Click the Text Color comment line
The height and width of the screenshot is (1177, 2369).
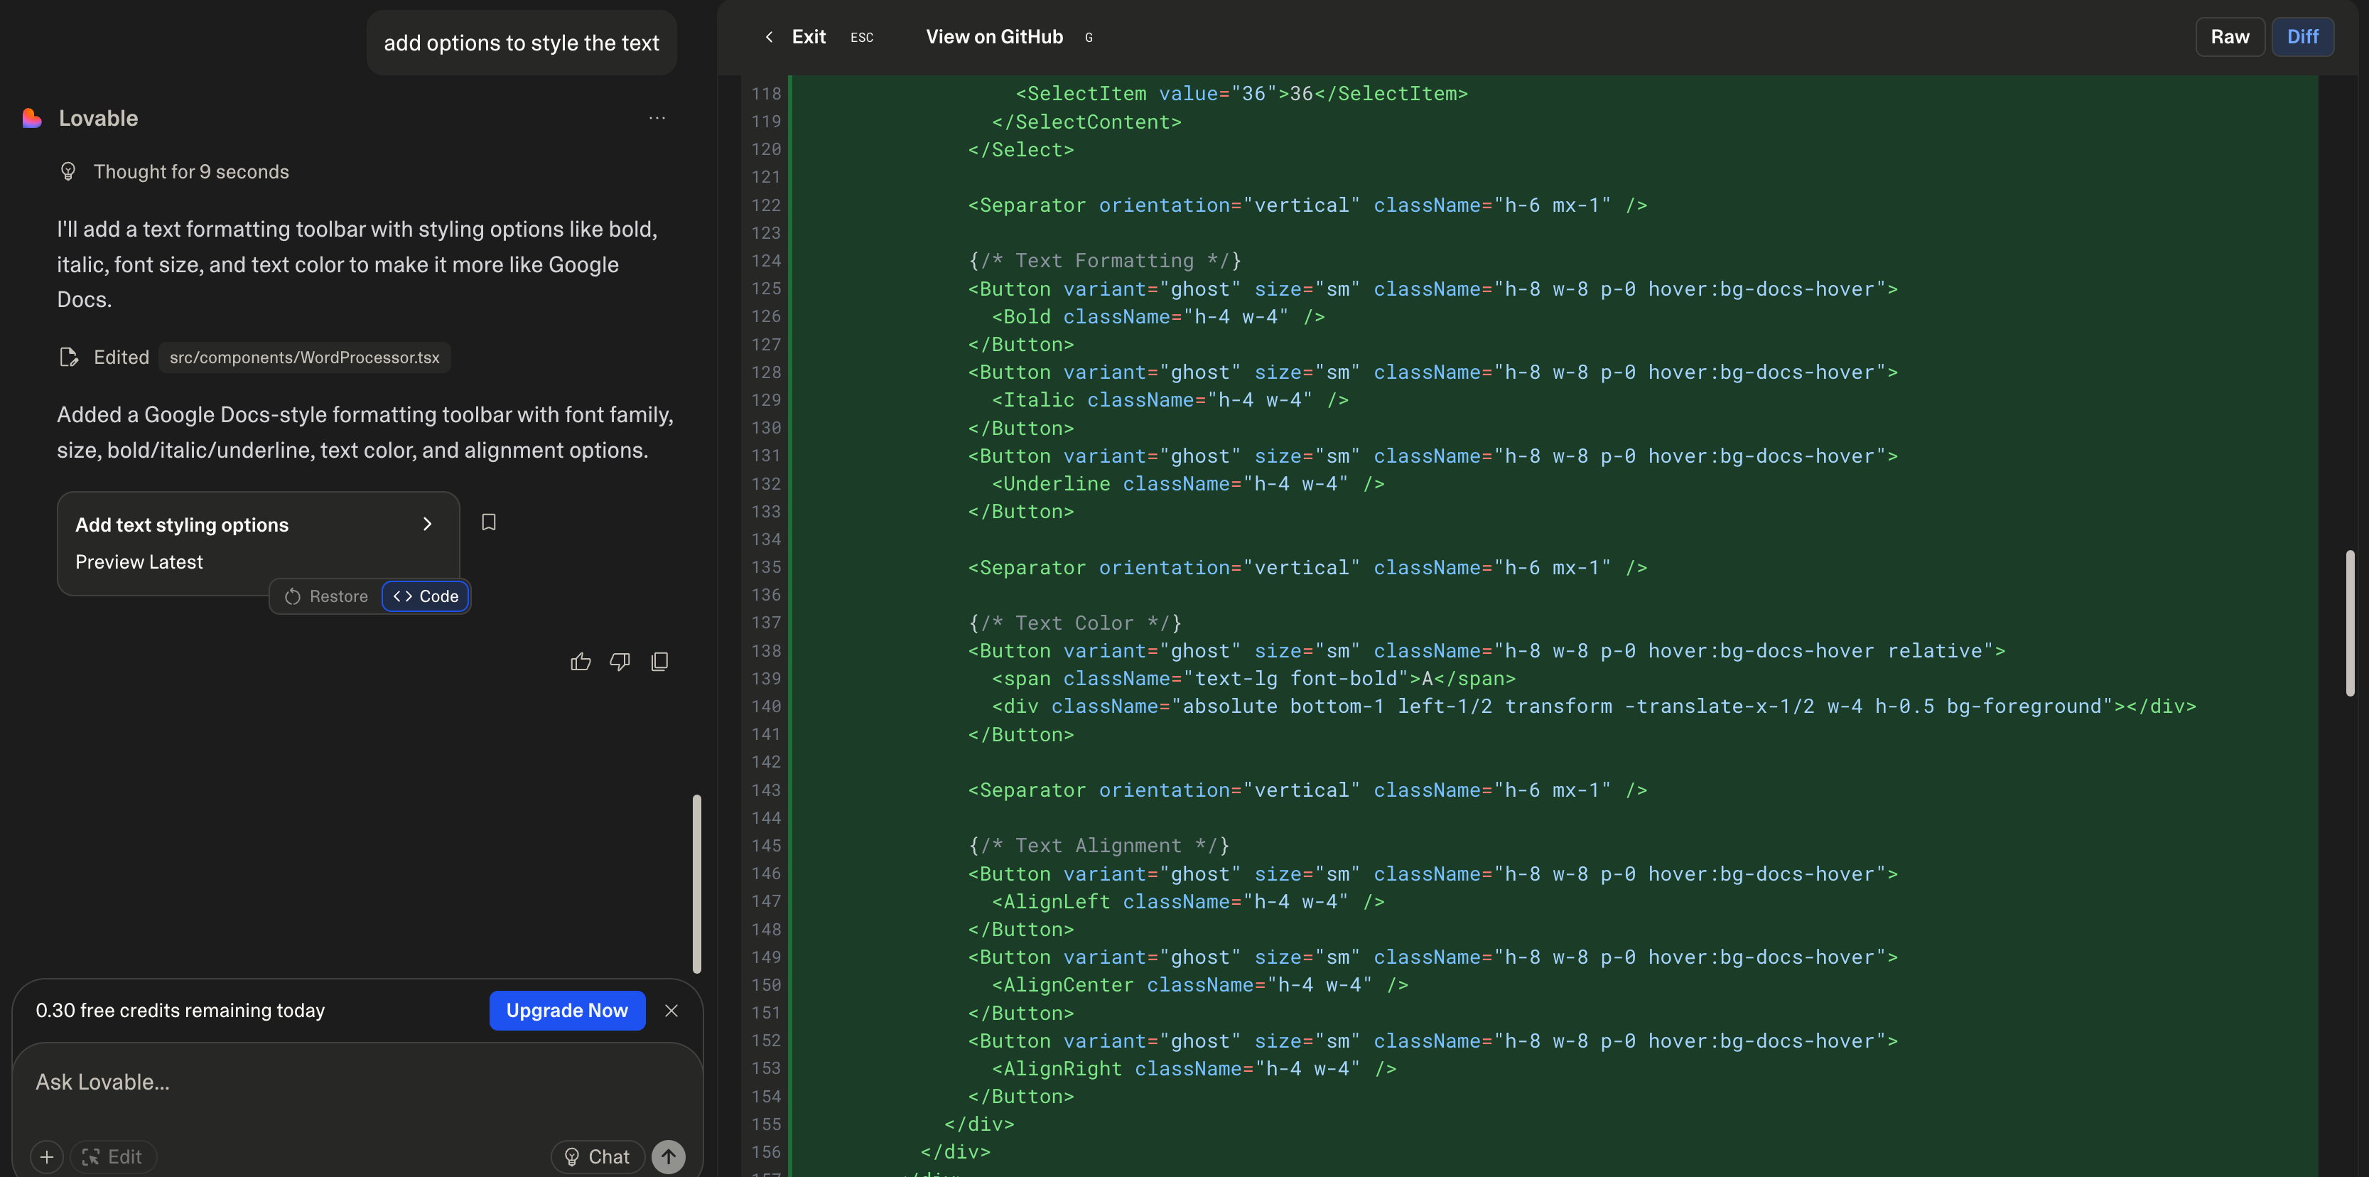point(1074,623)
